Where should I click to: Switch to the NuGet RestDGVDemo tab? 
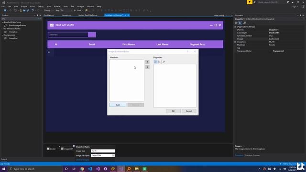(88, 15)
